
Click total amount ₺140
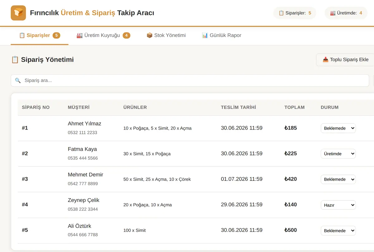290,205
